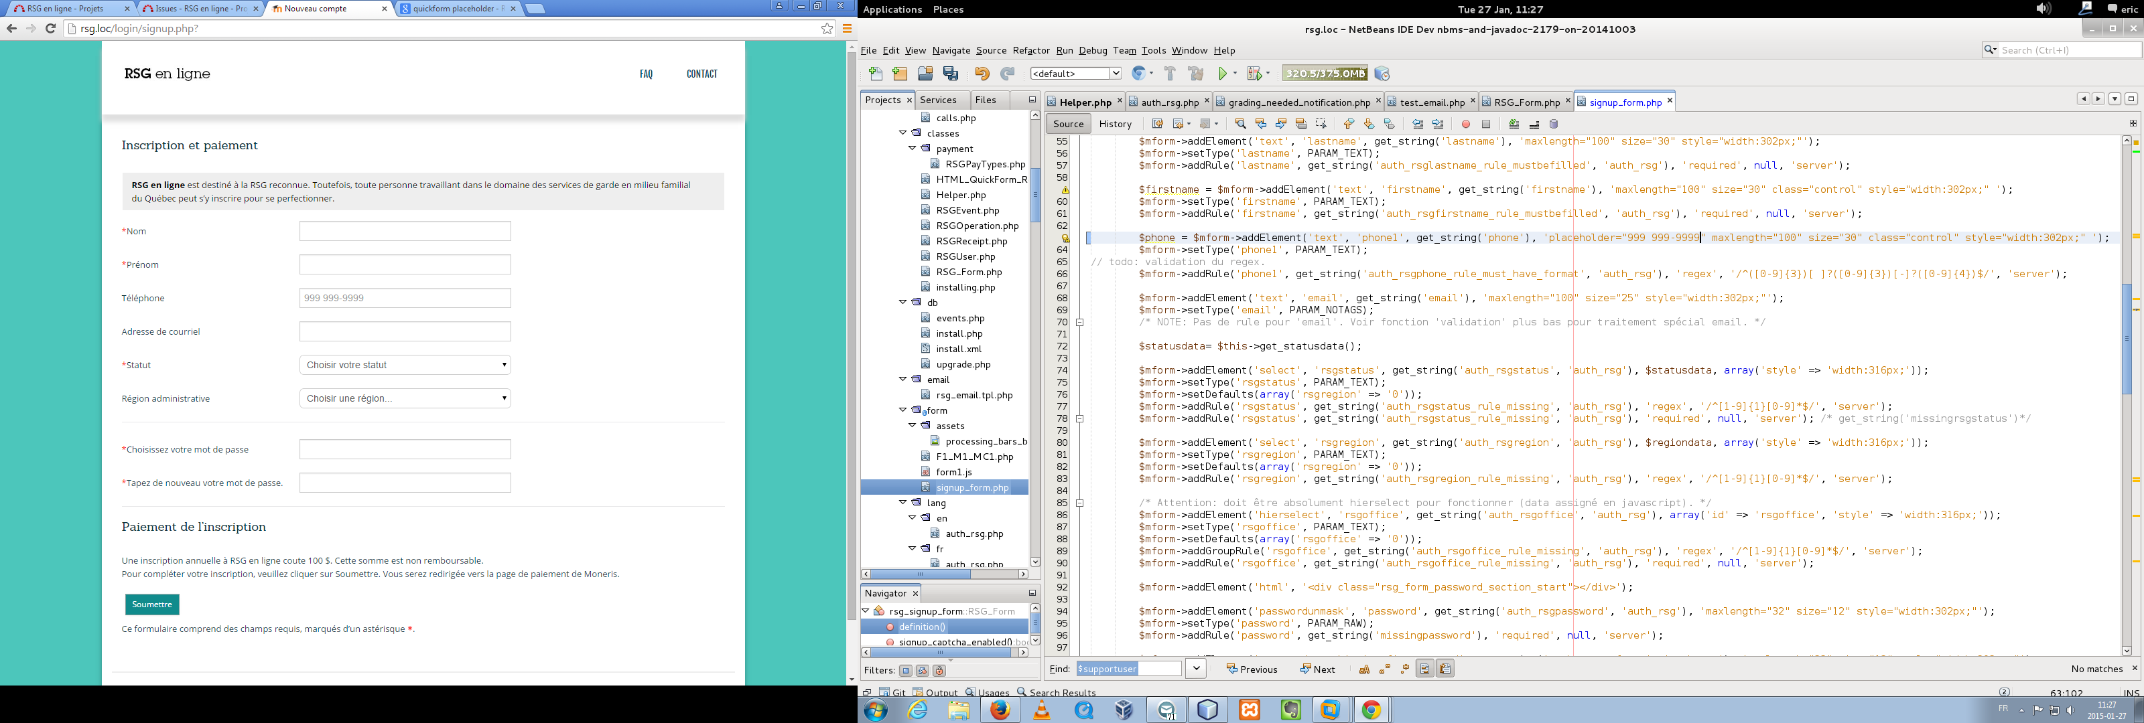Click the New File toolbar icon
Image resolution: width=2144 pixels, height=723 pixels.
click(875, 74)
